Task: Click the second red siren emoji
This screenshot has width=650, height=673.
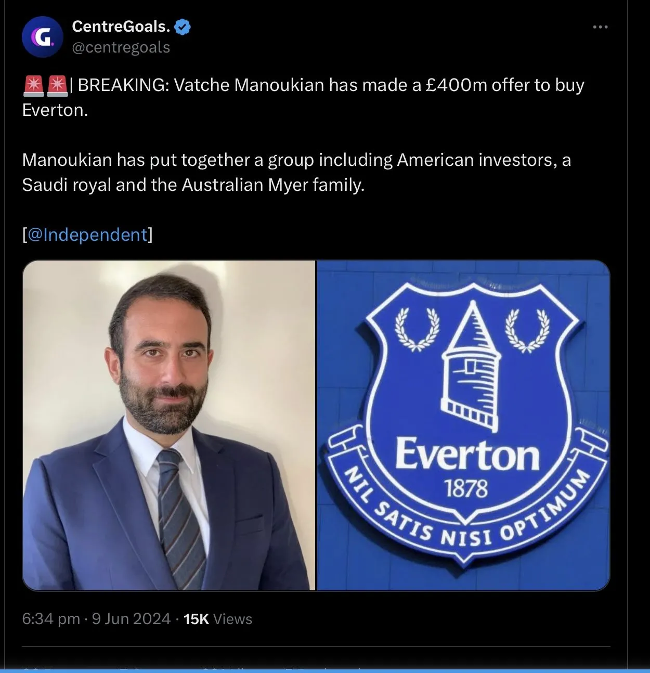Action: (x=57, y=85)
